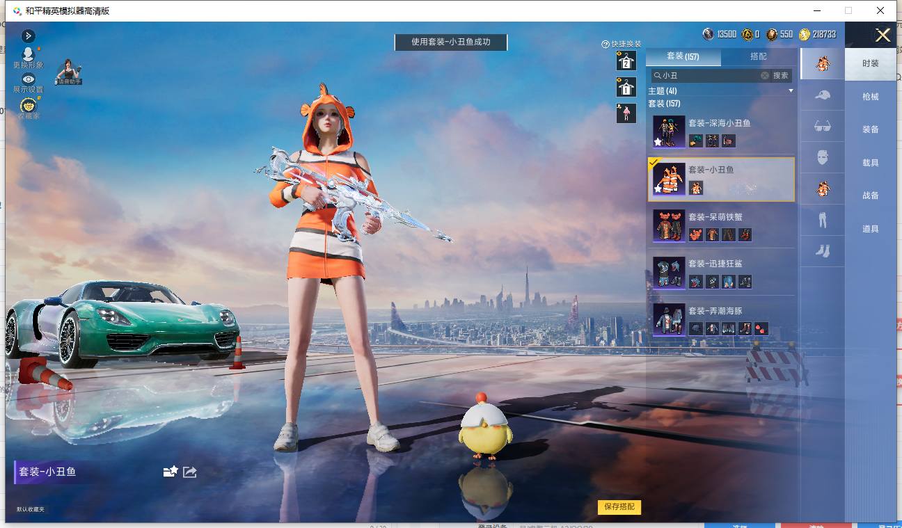Add outfit to favorites folder icon
This screenshot has width=902, height=528.
(x=171, y=472)
